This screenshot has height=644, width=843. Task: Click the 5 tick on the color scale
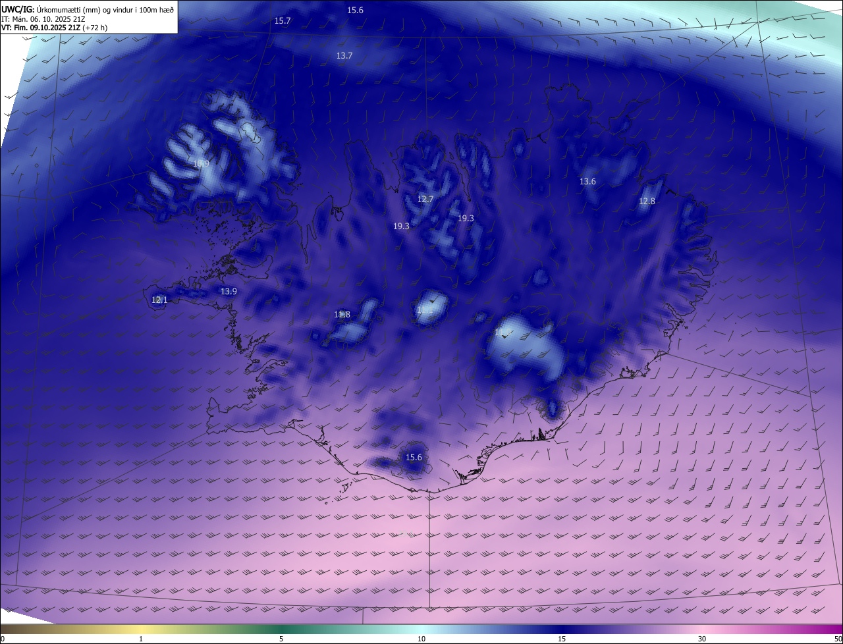(x=281, y=639)
